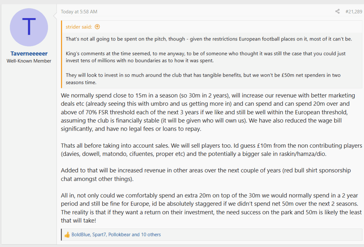Open Taverneeeeer's round T avatar
Image resolution: width=364 pixels, height=247 pixels.
click(x=29, y=27)
